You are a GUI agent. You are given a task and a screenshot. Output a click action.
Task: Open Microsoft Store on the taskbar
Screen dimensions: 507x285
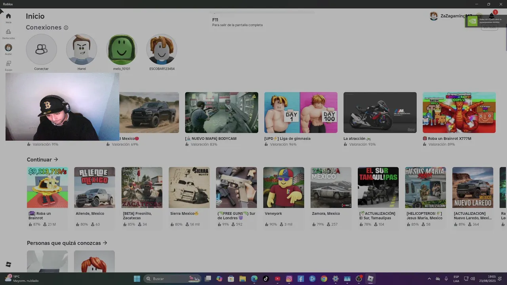coord(231,279)
